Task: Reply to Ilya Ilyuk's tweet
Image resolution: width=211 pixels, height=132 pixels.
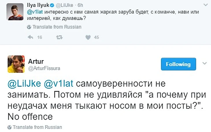Action: pyautogui.click(x=30, y=37)
